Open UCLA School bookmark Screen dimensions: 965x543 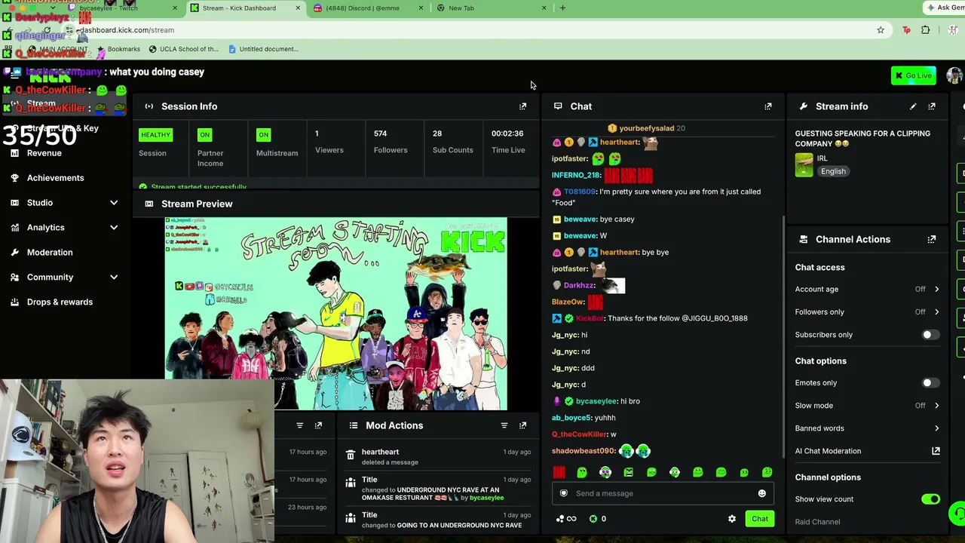pos(183,49)
